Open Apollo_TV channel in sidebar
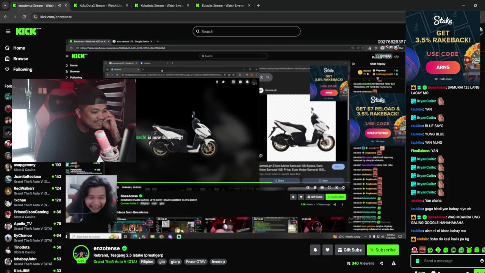Screen dimensions: 485x273 pos(33,226)
